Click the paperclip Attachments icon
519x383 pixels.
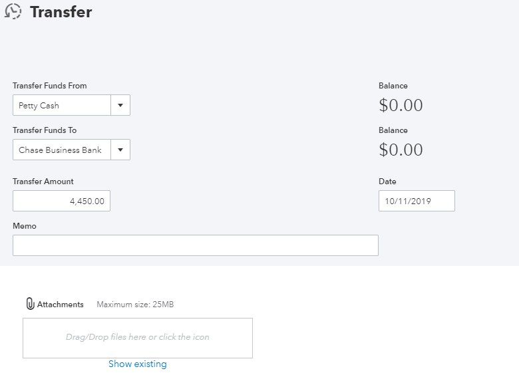30,304
